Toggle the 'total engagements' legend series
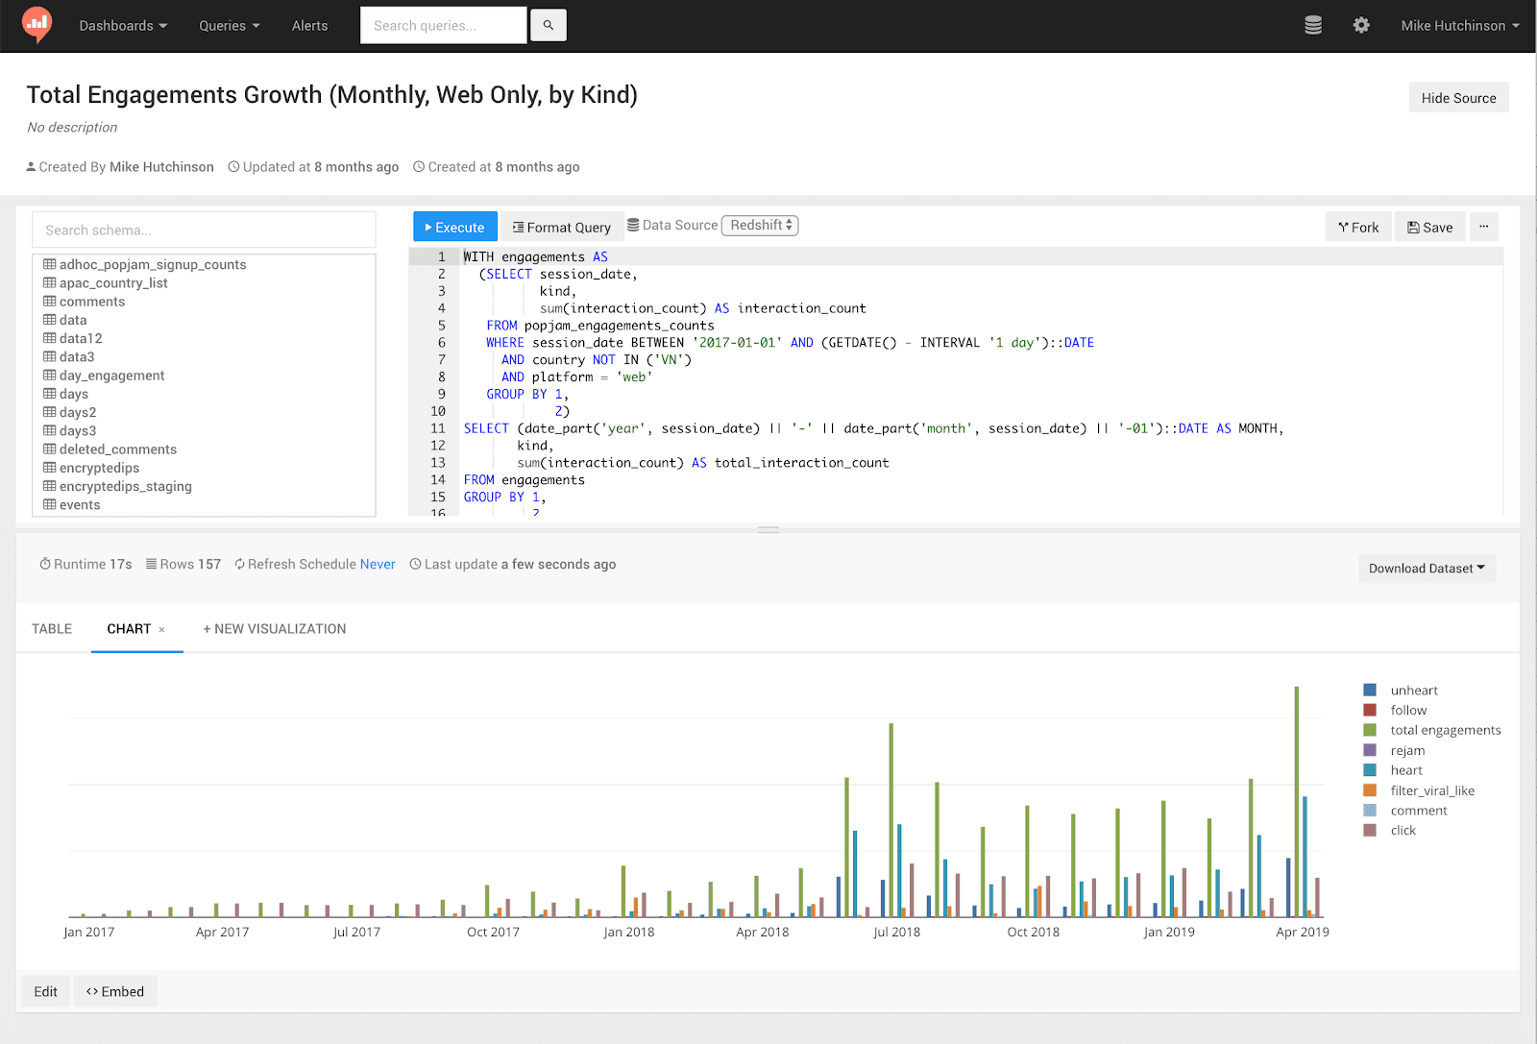 (x=1445, y=730)
